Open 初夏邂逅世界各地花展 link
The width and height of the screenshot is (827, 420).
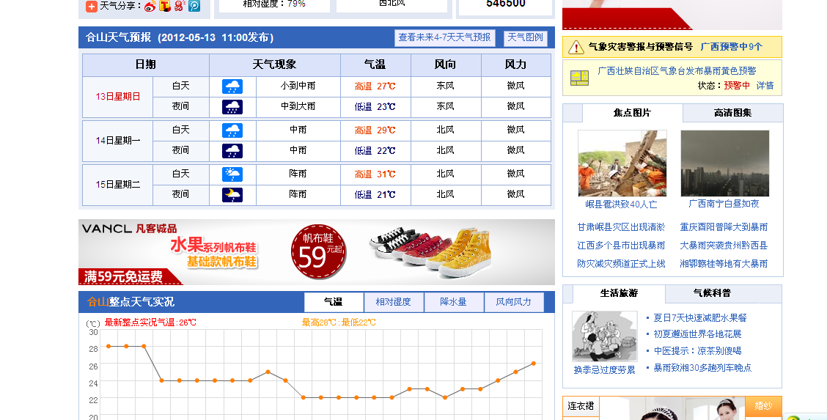[697, 334]
